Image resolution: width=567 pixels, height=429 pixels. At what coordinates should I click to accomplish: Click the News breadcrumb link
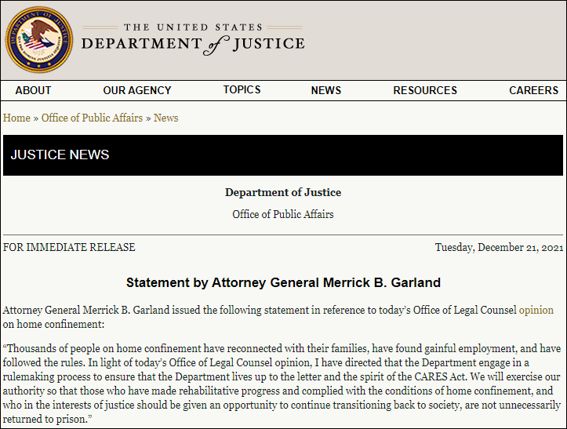pyautogui.click(x=165, y=118)
